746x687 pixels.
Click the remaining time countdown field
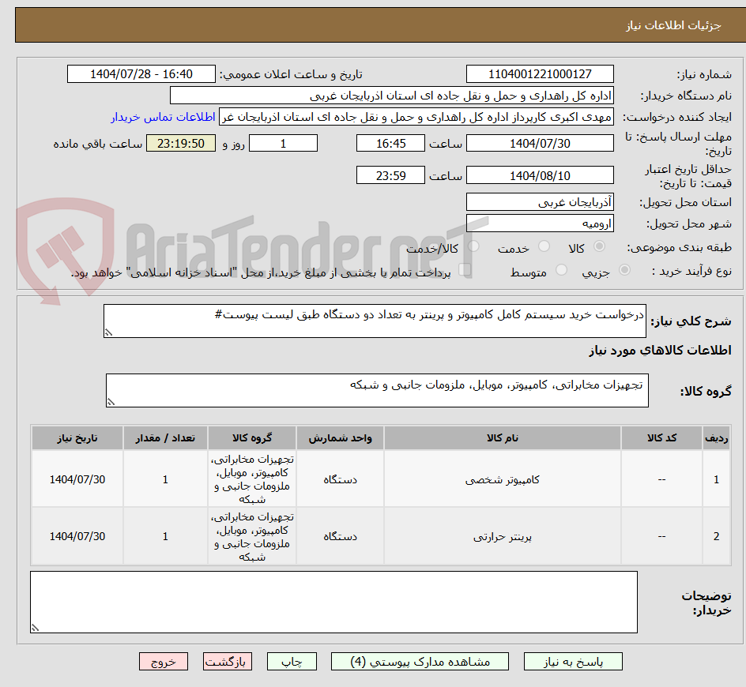180,143
